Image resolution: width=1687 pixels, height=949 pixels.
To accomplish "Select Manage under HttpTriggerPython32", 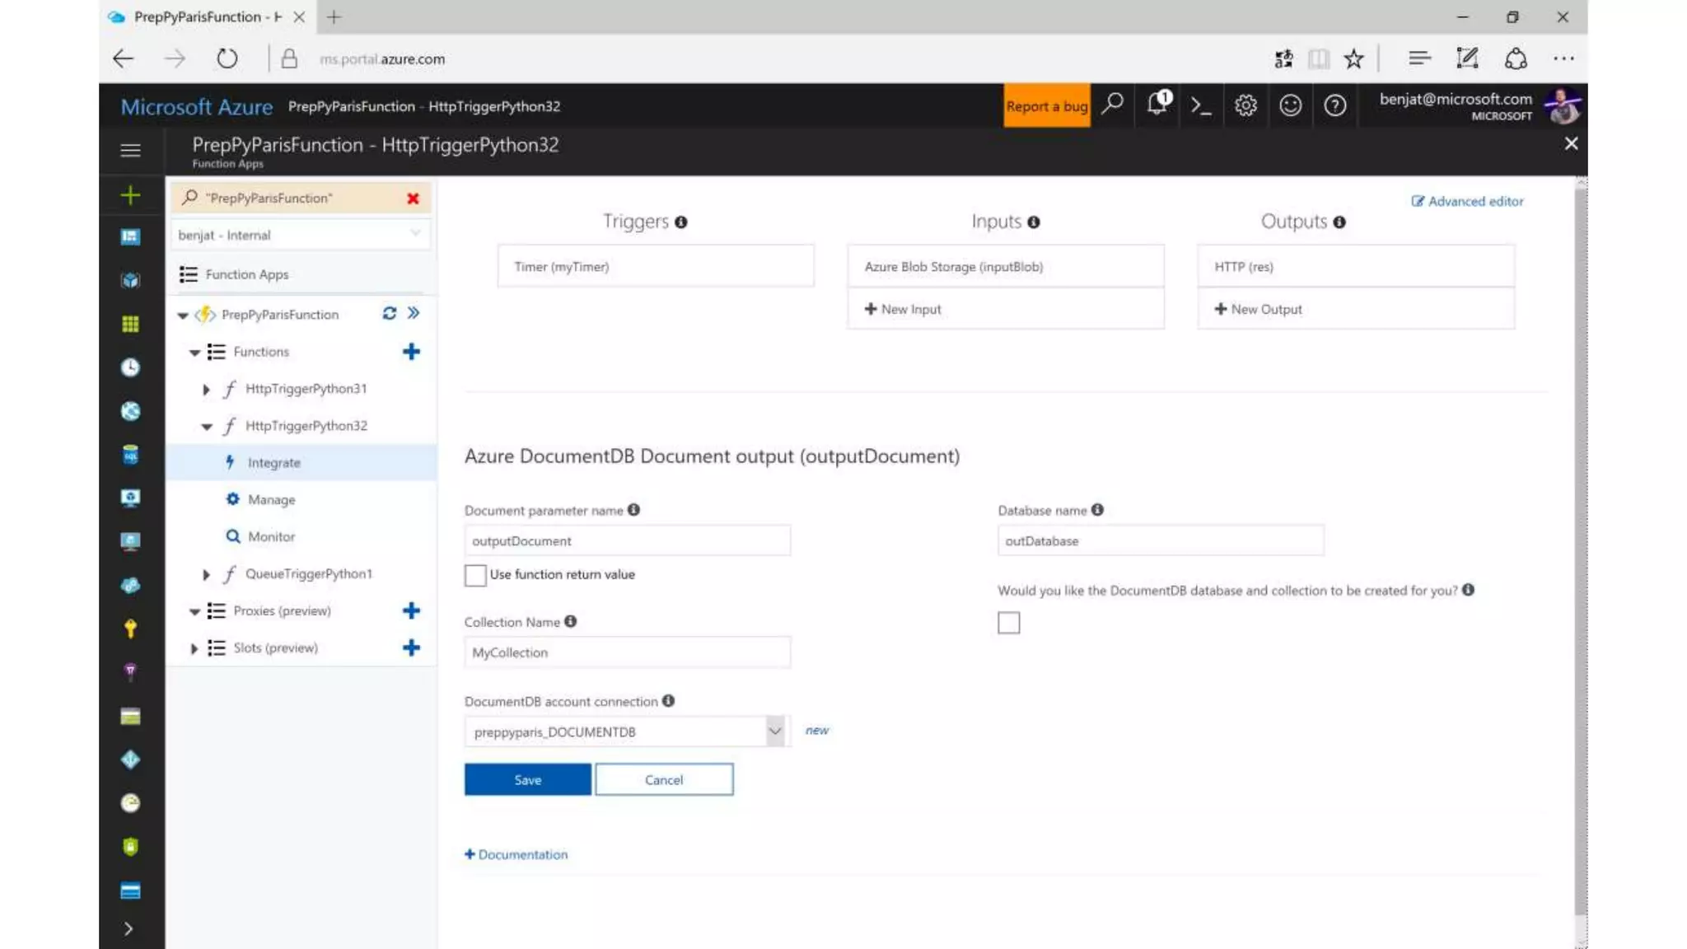I will pos(271,500).
